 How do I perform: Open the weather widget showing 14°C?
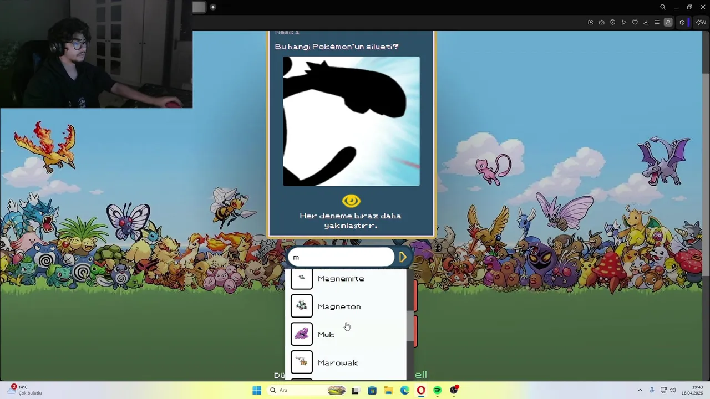(25, 390)
